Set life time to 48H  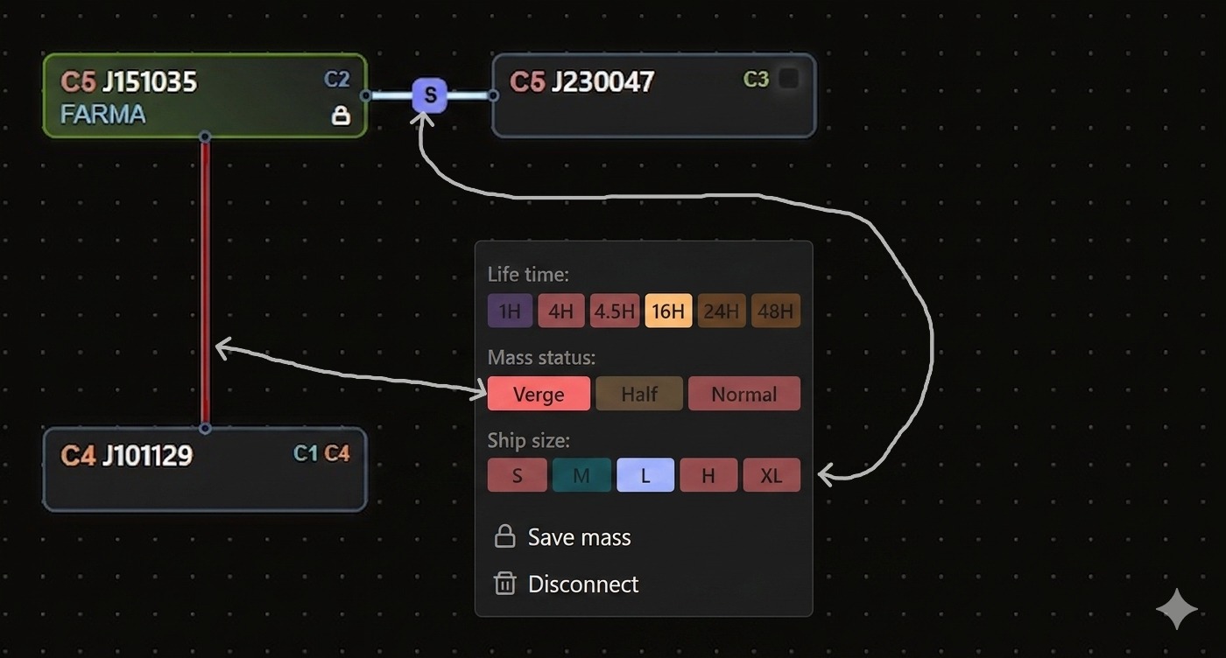pyautogui.click(x=776, y=311)
